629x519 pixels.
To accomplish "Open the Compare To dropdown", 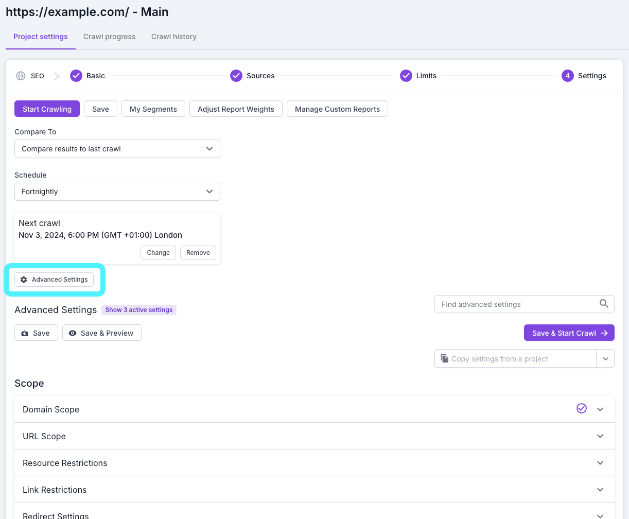I will pyautogui.click(x=117, y=149).
